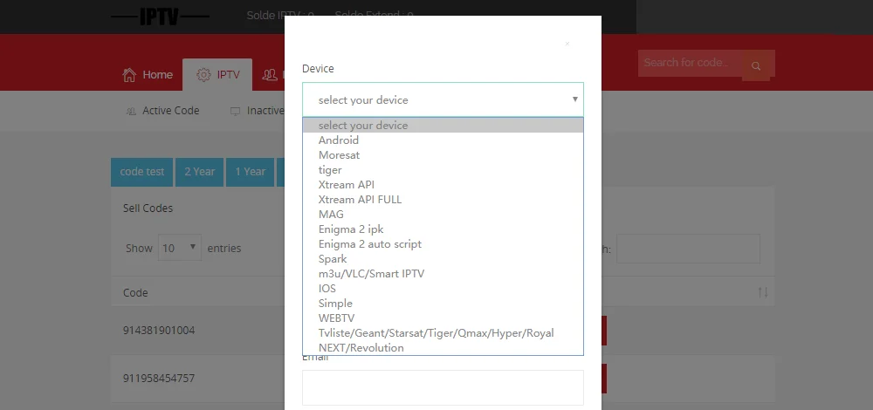Click the sort arrows in table header
The height and width of the screenshot is (410, 873).
(x=762, y=292)
